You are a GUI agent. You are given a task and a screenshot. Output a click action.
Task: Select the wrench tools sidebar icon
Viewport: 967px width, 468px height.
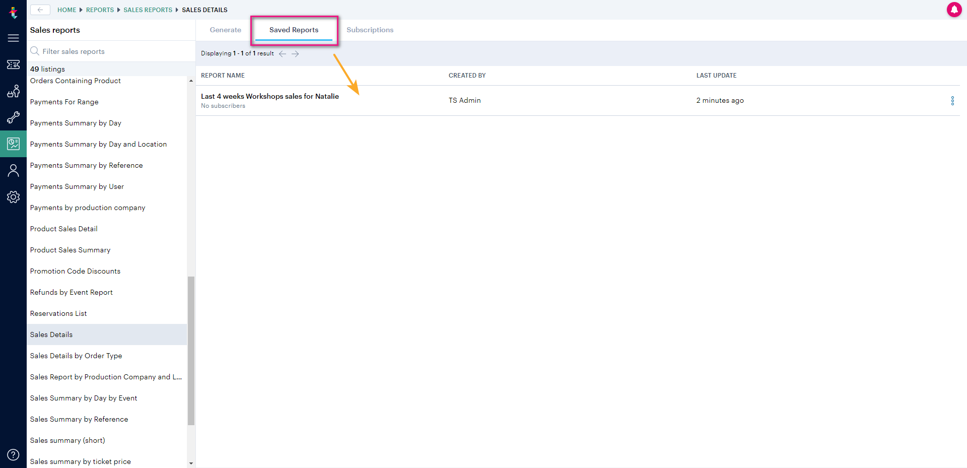pos(13,117)
